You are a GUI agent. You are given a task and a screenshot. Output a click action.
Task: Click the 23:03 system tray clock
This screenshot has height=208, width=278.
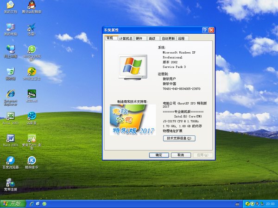pos(270,204)
